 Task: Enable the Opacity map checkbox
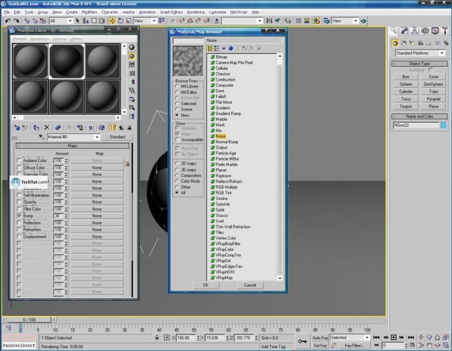point(20,202)
